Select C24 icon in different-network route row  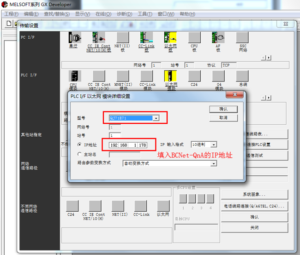point(72,206)
